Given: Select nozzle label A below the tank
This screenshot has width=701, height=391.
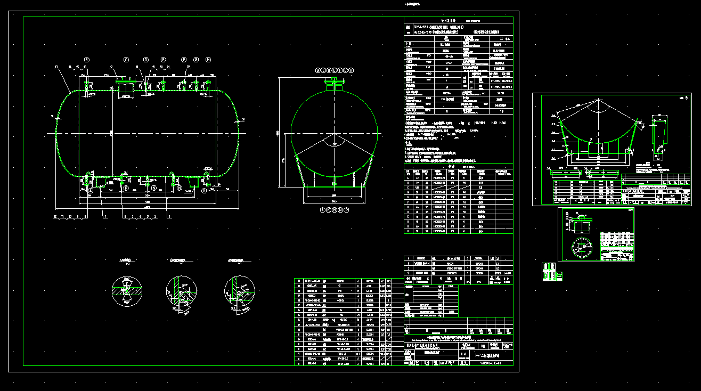Looking at the screenshot, I should (x=91, y=190).
